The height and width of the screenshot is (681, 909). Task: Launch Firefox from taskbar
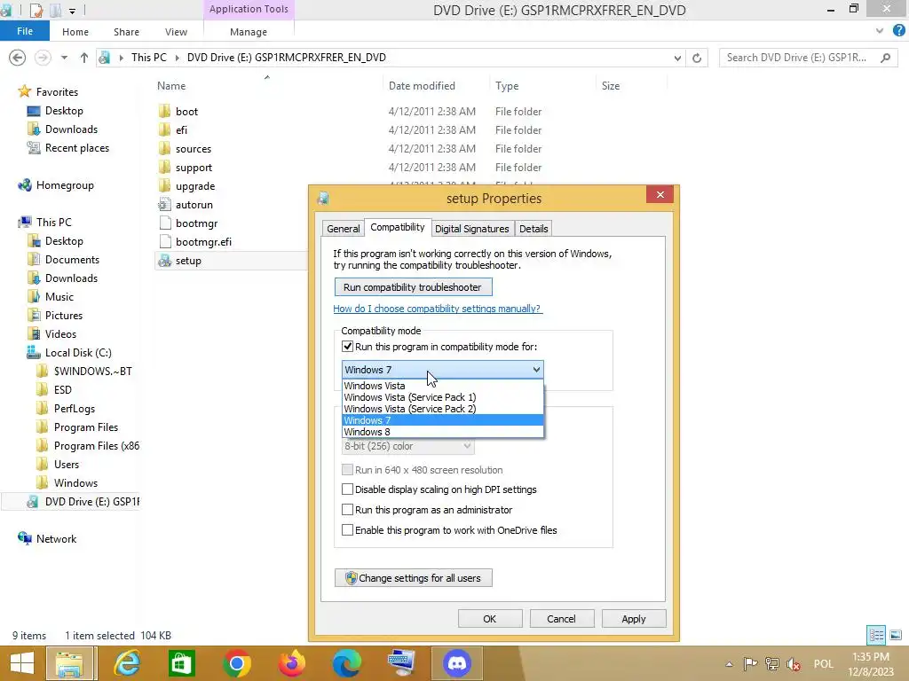(291, 663)
